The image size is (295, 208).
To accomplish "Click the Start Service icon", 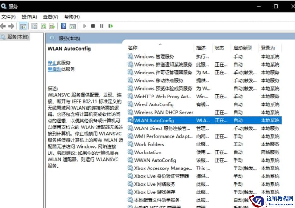I will click(84, 26).
